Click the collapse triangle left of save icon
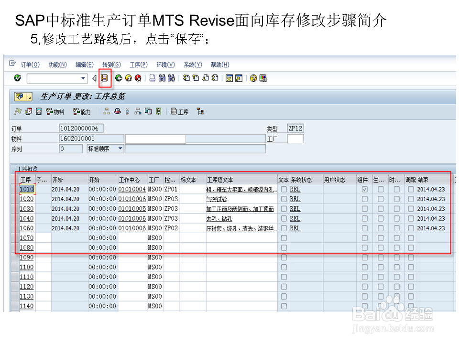 tap(94, 78)
